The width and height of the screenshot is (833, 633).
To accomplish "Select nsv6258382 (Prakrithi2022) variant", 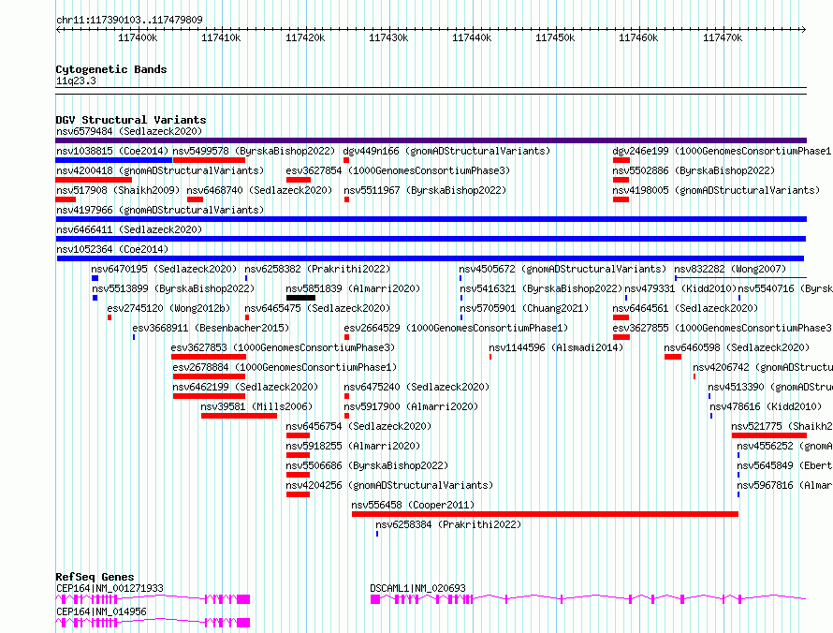I will pyautogui.click(x=317, y=269).
